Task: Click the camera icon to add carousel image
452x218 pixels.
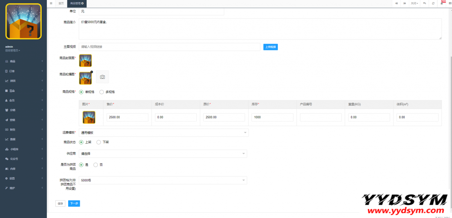Action: pos(102,77)
